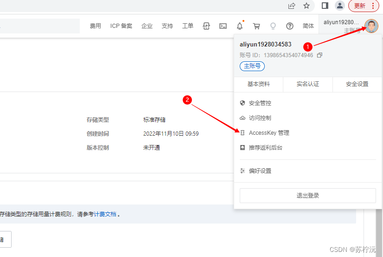Open 偏好设置 preferences
The width and height of the screenshot is (383, 257).
tap(260, 171)
